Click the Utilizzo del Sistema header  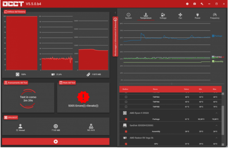[15, 12]
